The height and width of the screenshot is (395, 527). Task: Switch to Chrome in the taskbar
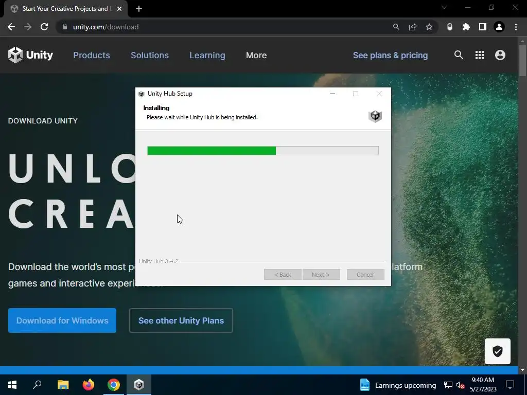(x=114, y=385)
